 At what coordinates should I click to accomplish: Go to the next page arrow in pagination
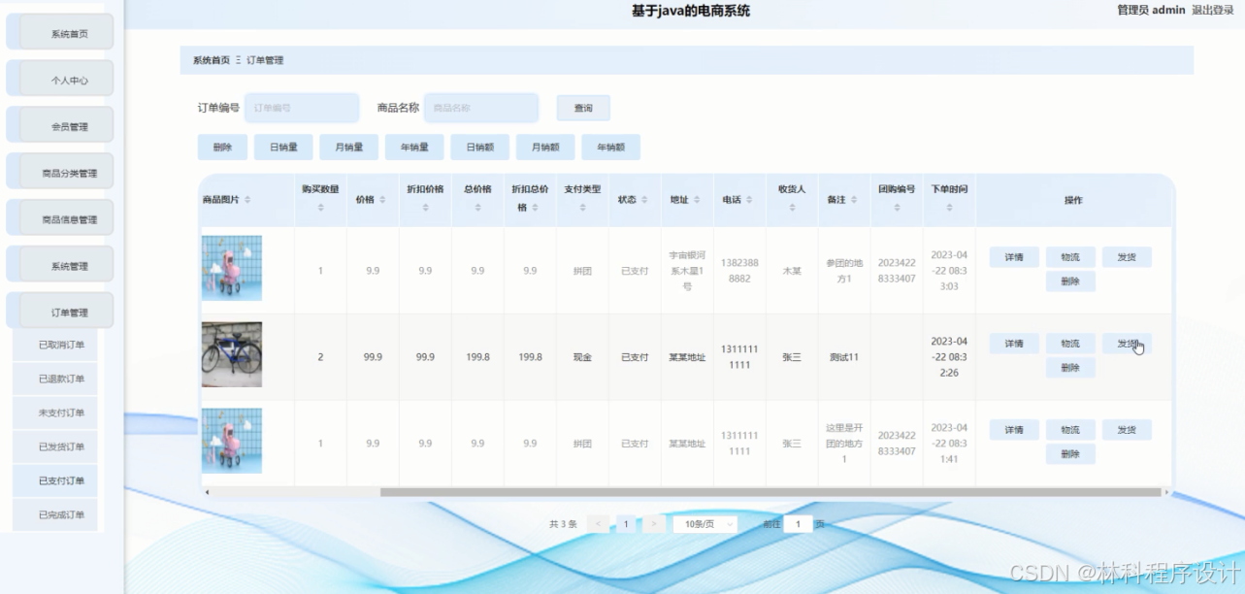656,522
